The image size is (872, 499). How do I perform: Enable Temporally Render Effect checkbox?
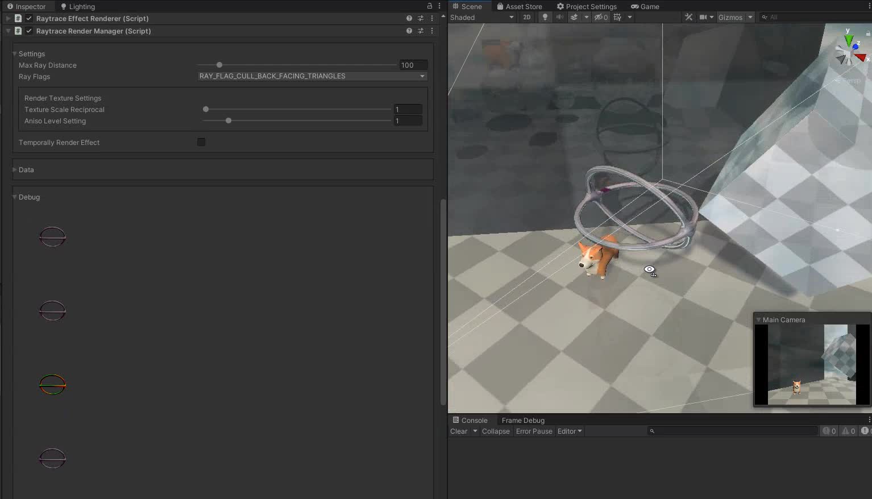[201, 142]
